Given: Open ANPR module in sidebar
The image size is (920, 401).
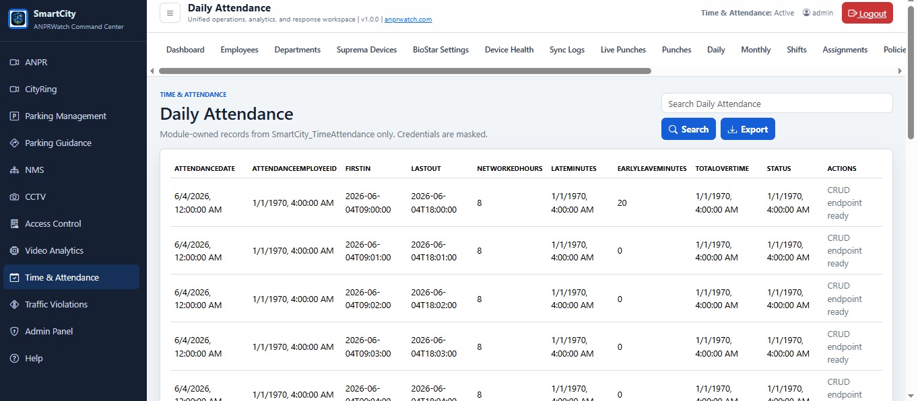Looking at the screenshot, I should [71, 62].
